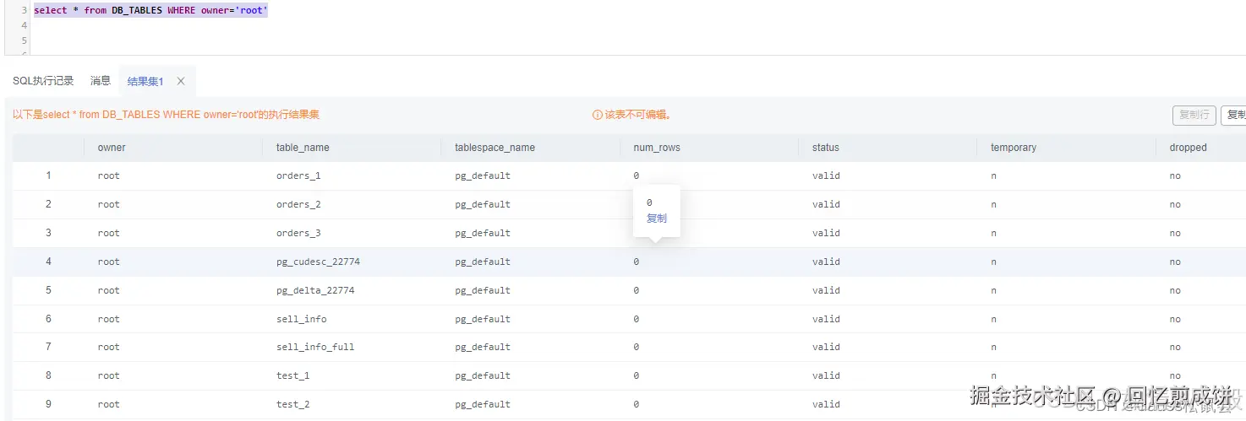Switch to the SQL执行记录 tab
1246x421 pixels.
pos(43,81)
